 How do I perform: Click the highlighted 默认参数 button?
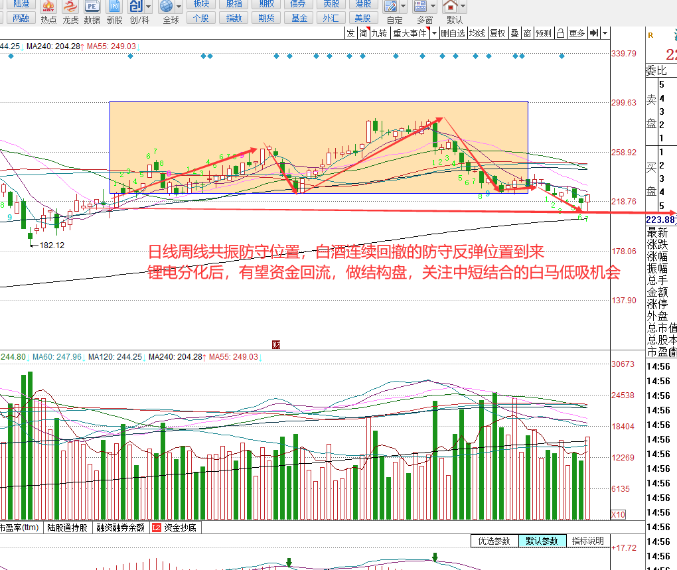pyautogui.click(x=542, y=541)
